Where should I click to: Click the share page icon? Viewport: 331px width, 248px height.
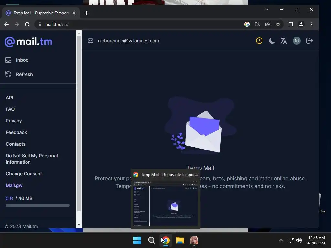click(x=268, y=24)
